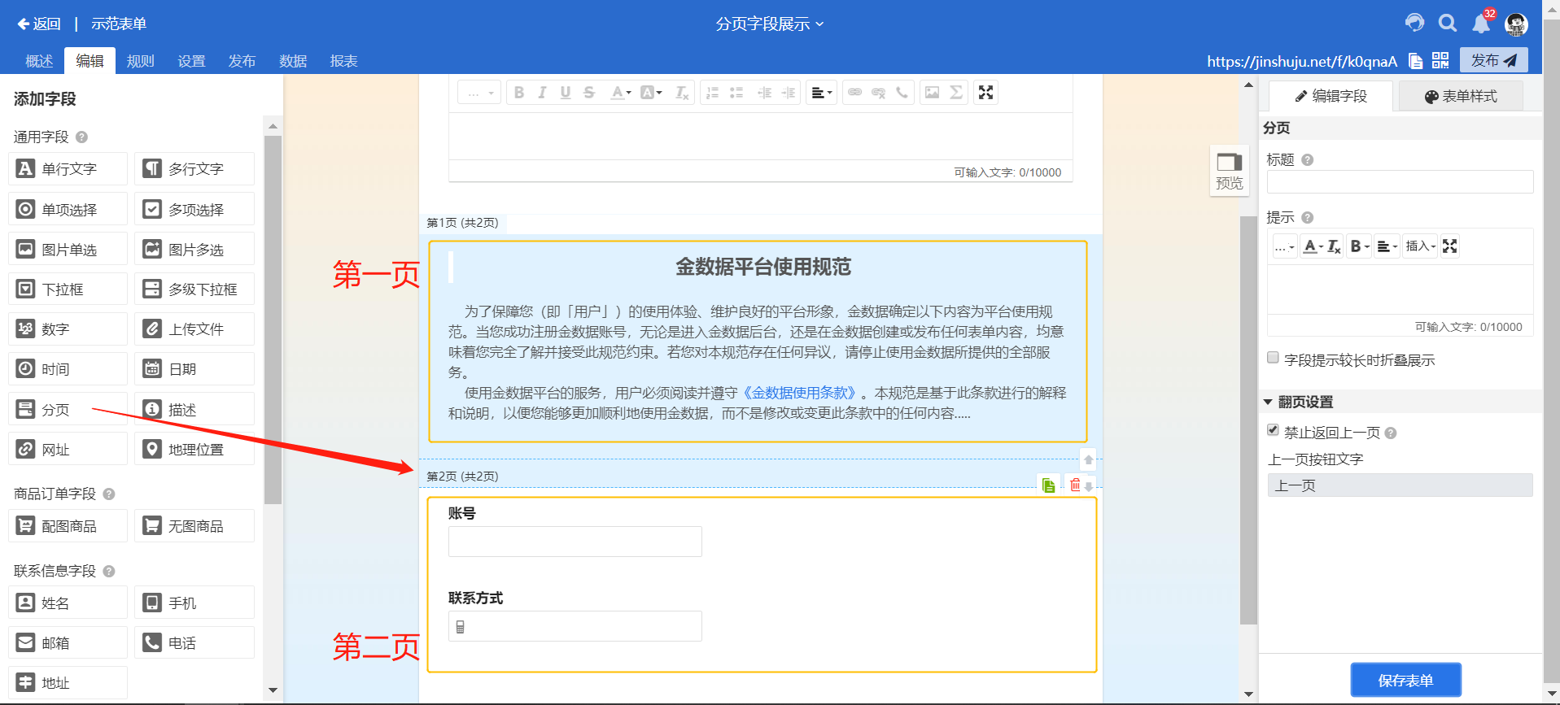This screenshot has height=705, width=1560.
Task: Add a 无图商品 field
Action: point(194,525)
